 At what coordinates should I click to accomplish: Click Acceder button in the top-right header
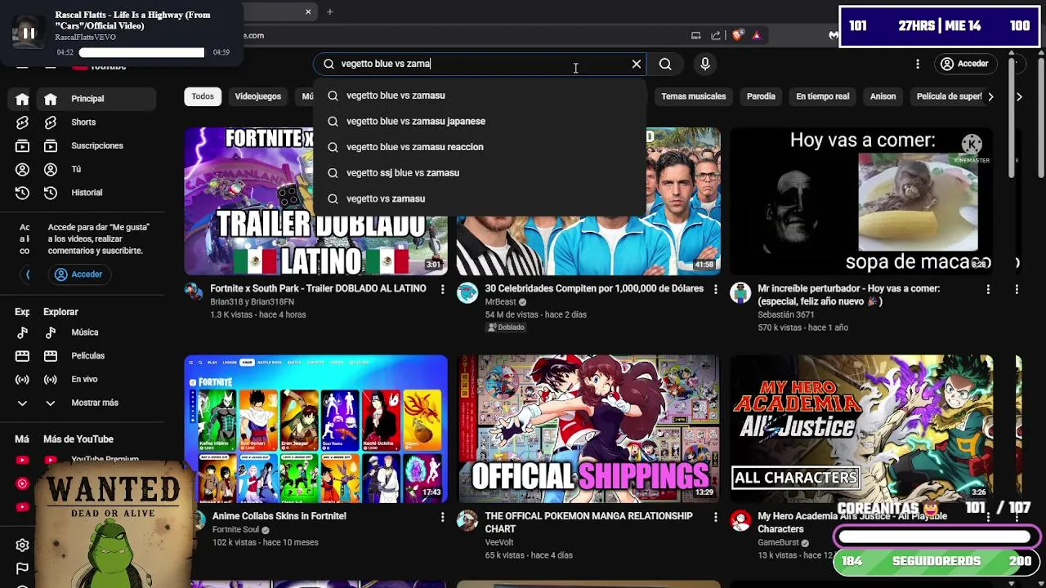pyautogui.click(x=965, y=64)
